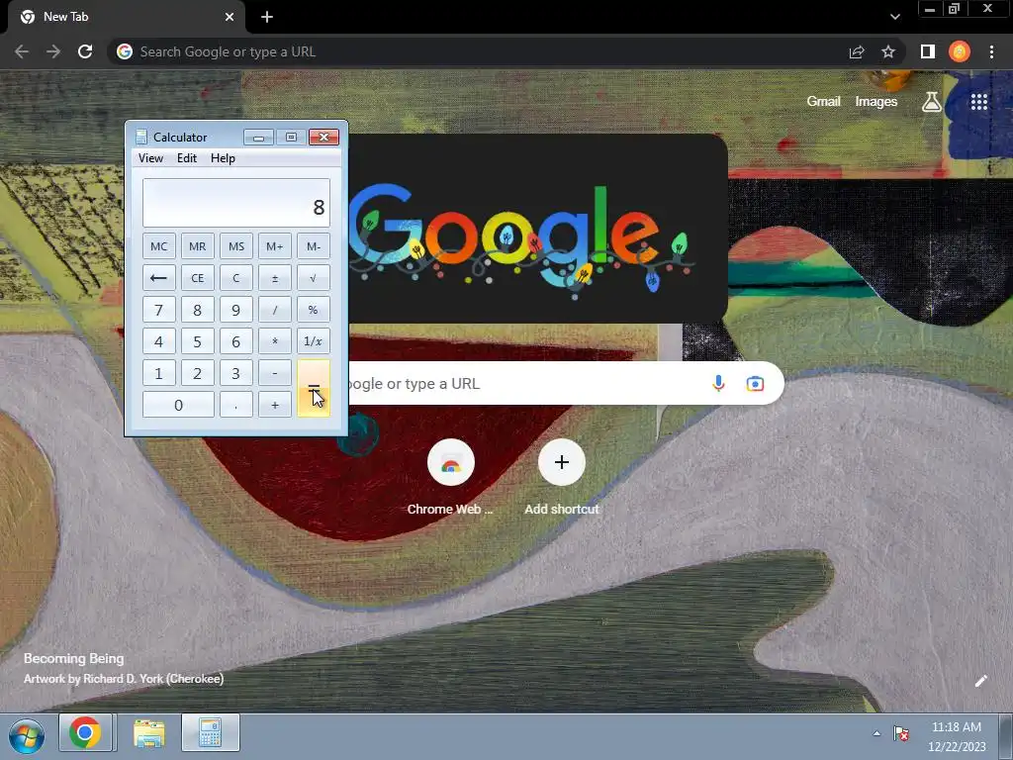1013x760 pixels.
Task: Open a new tab with plus button
Action: (267, 17)
